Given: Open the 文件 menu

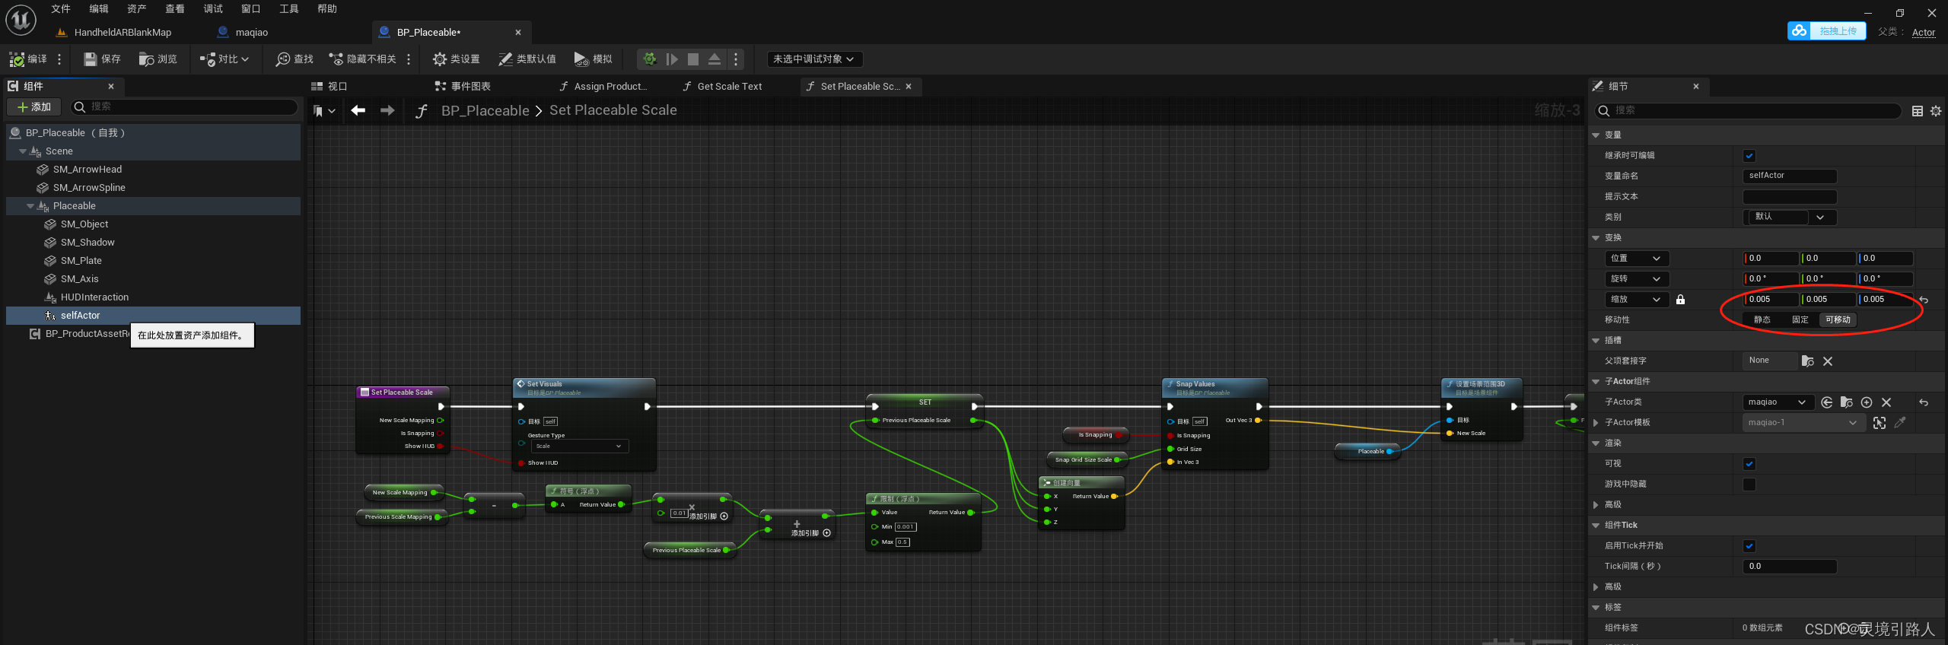Looking at the screenshot, I should tap(61, 9).
